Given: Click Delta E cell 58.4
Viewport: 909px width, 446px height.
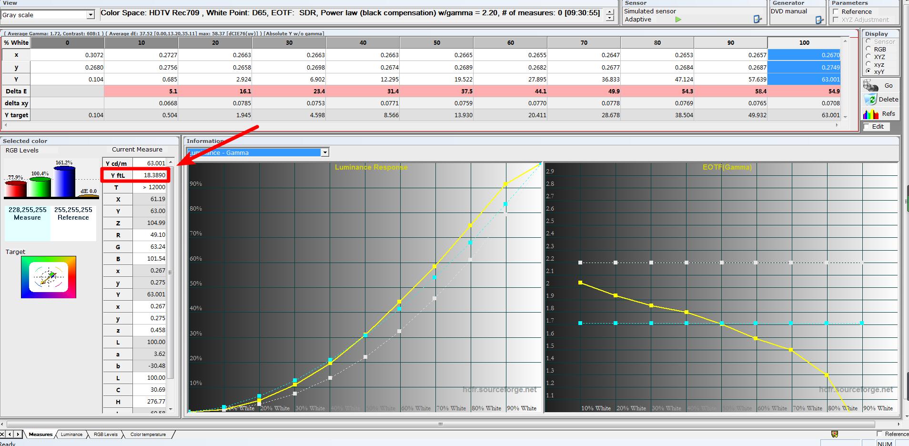Looking at the screenshot, I should 731,91.
